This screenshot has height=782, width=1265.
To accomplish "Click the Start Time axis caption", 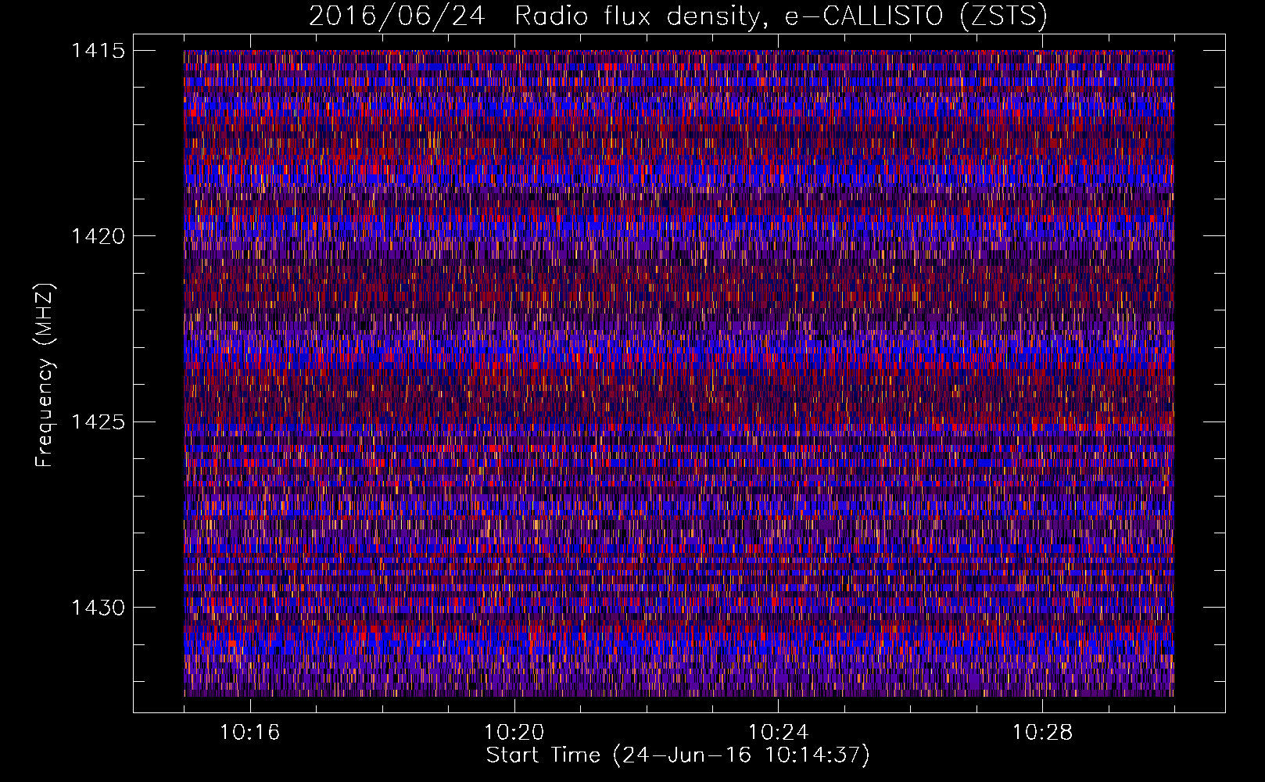I will tap(678, 755).
